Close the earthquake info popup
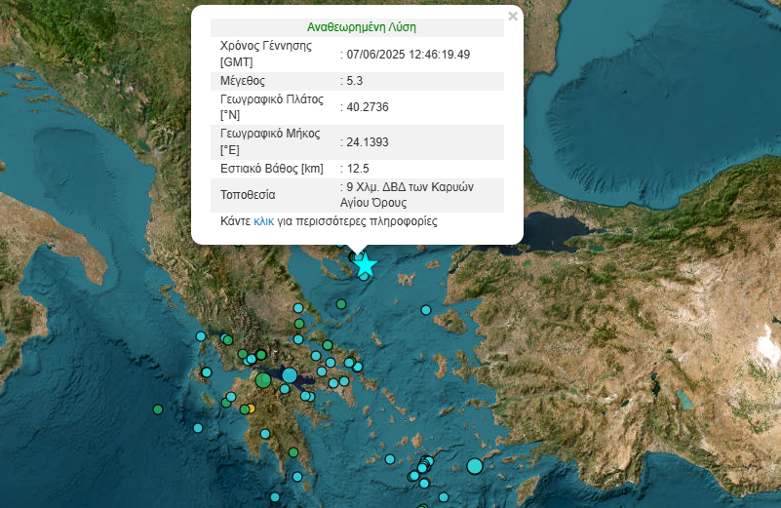Screen dimensions: 781x508 pos(513,16)
